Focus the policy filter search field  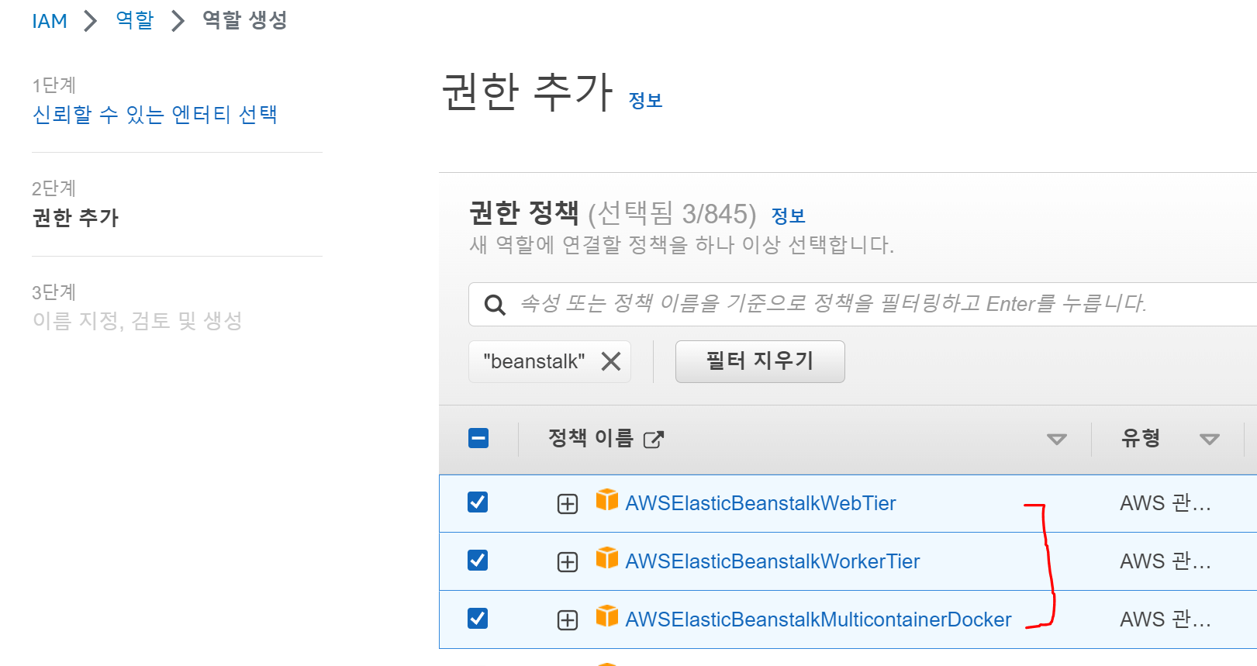(862, 304)
